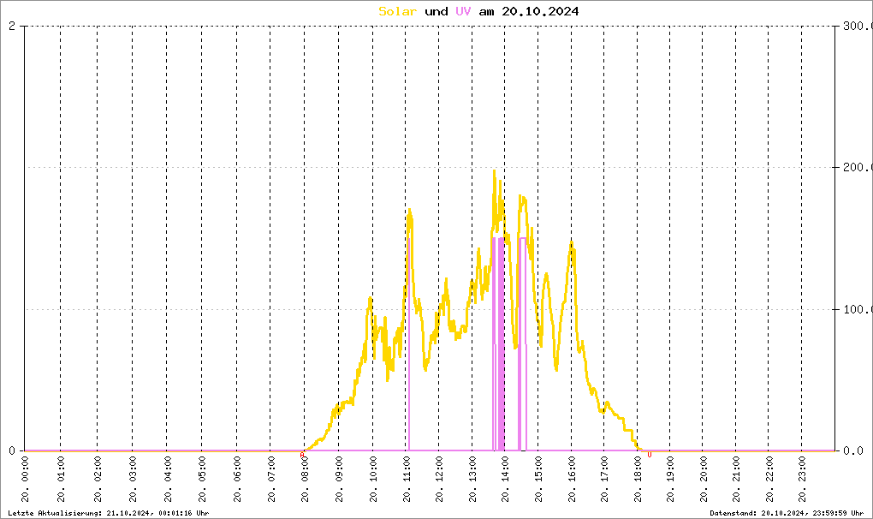Viewport: 873px width, 519px height.
Task: Click the x-axis label '20. 14:00'
Action: [505, 480]
